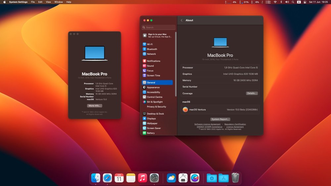This screenshot has height=186, width=331.
Task: Click the MacBook Pro image in small window
Action: (x=95, y=54)
